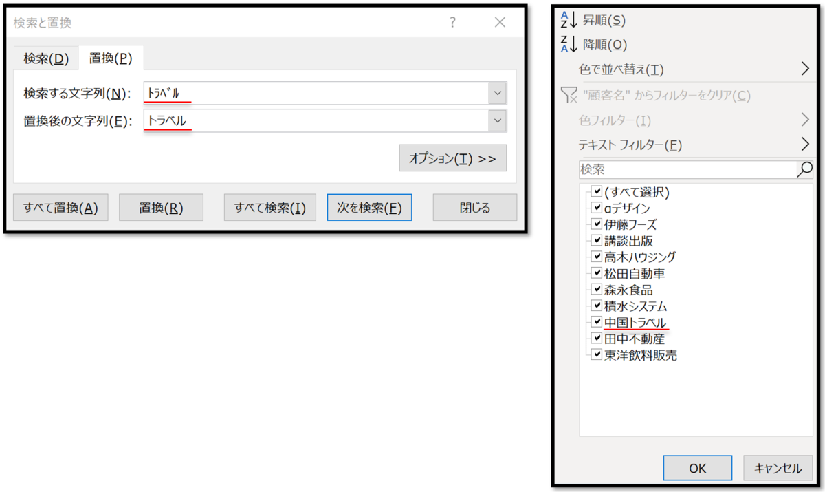Uncheck the 中国トラベル filter item
825x492 pixels.
597,321
